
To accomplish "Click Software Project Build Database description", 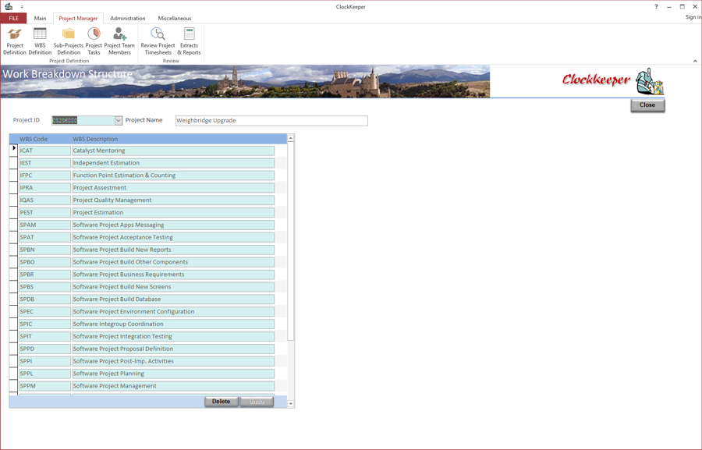I will (173, 299).
